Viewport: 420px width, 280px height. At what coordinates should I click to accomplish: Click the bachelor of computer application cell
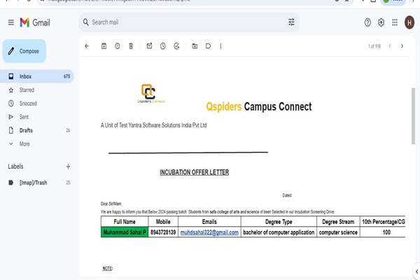pyautogui.click(x=279, y=232)
